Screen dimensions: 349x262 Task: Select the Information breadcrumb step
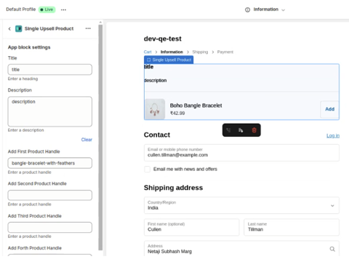172,52
